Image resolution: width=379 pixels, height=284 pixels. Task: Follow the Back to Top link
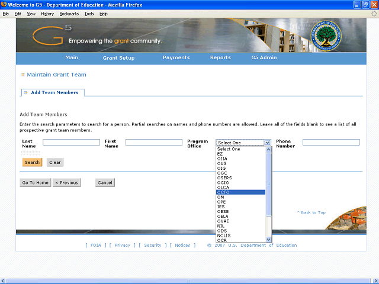coord(311,212)
